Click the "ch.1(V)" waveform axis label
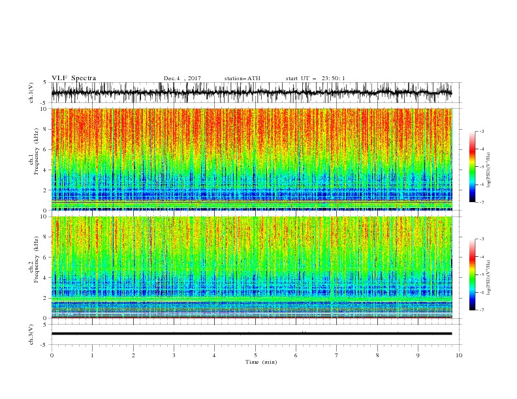This screenshot has width=517, height=399. [31, 93]
